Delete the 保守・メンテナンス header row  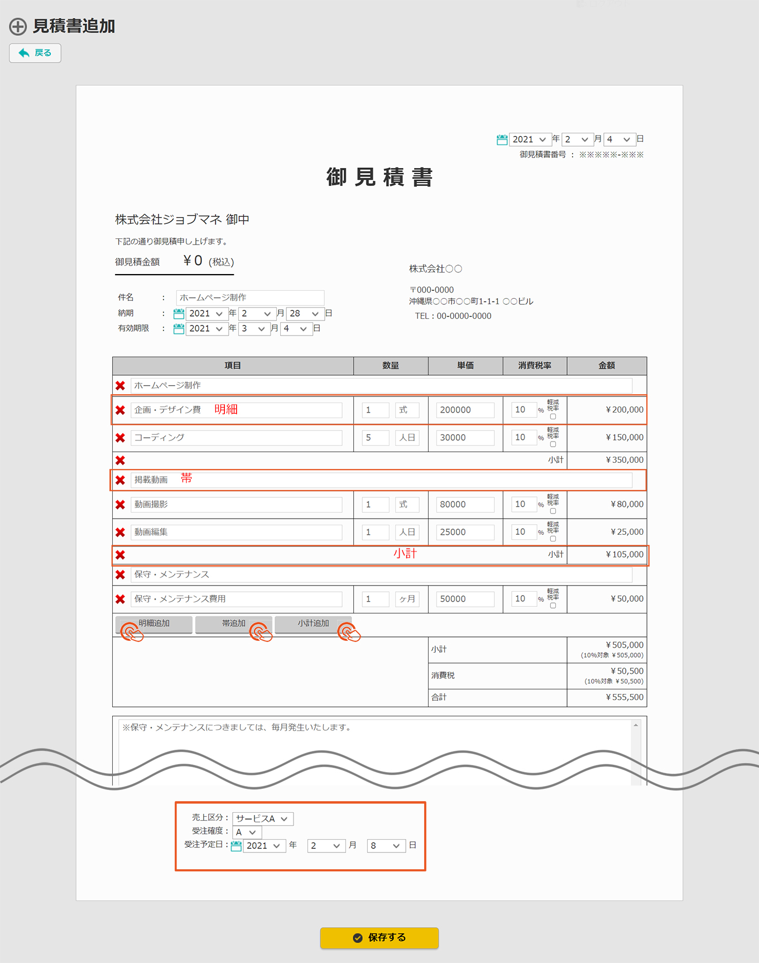click(x=120, y=574)
